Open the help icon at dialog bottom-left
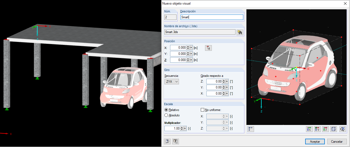The height and width of the screenshot is (147, 352). pyautogui.click(x=167, y=141)
